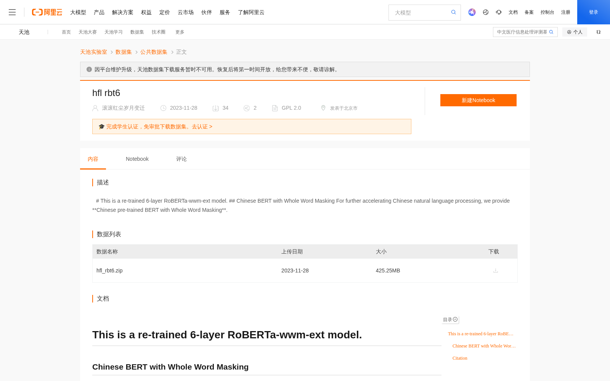Expand the 更多 menu in sub navigation
This screenshot has width=610, height=381.
pos(180,32)
